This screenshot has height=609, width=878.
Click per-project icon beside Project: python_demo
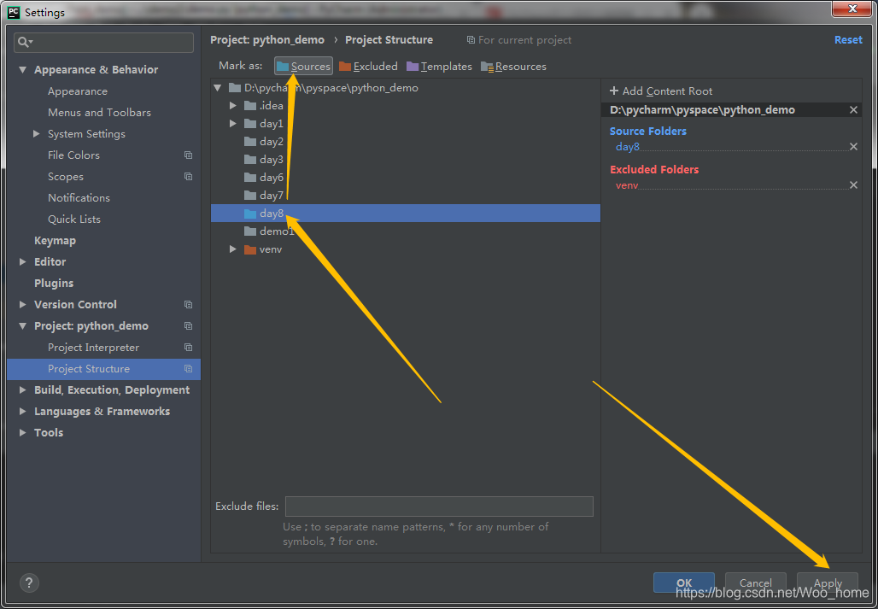[188, 325]
